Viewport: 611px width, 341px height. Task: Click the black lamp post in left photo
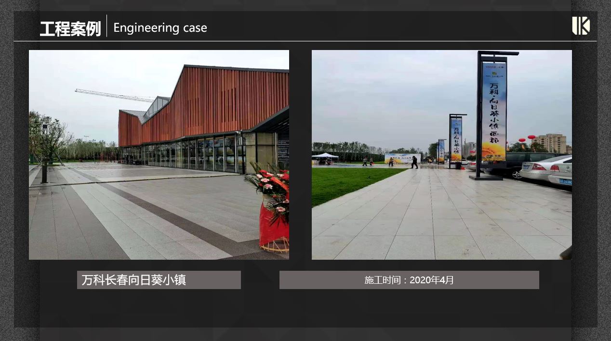44,154
